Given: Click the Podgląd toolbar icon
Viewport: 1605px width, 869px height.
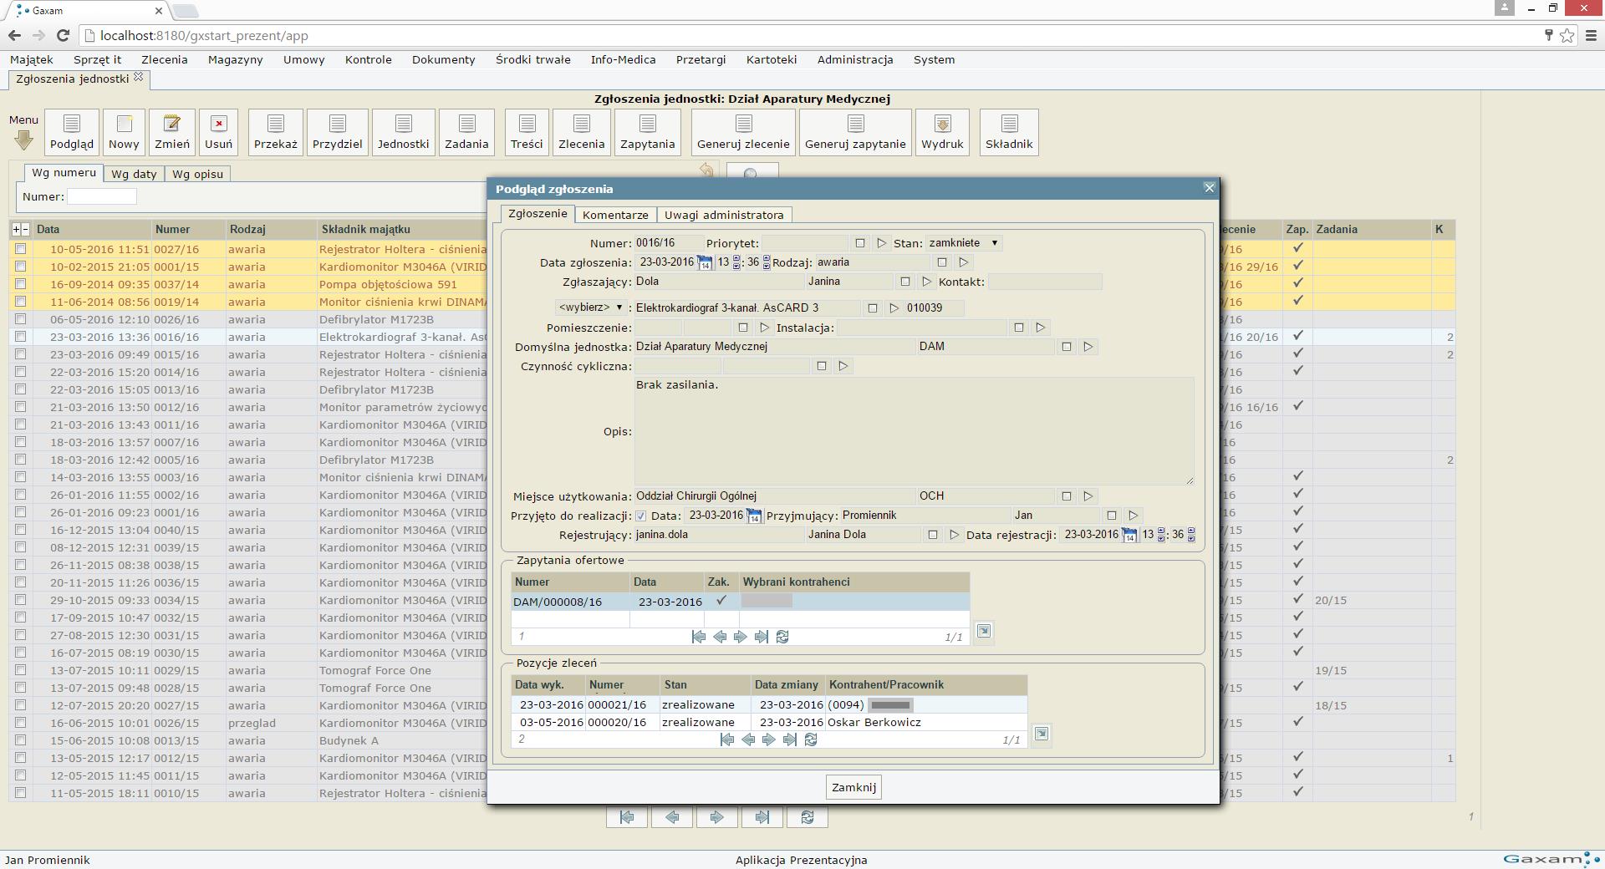Looking at the screenshot, I should [72, 125].
